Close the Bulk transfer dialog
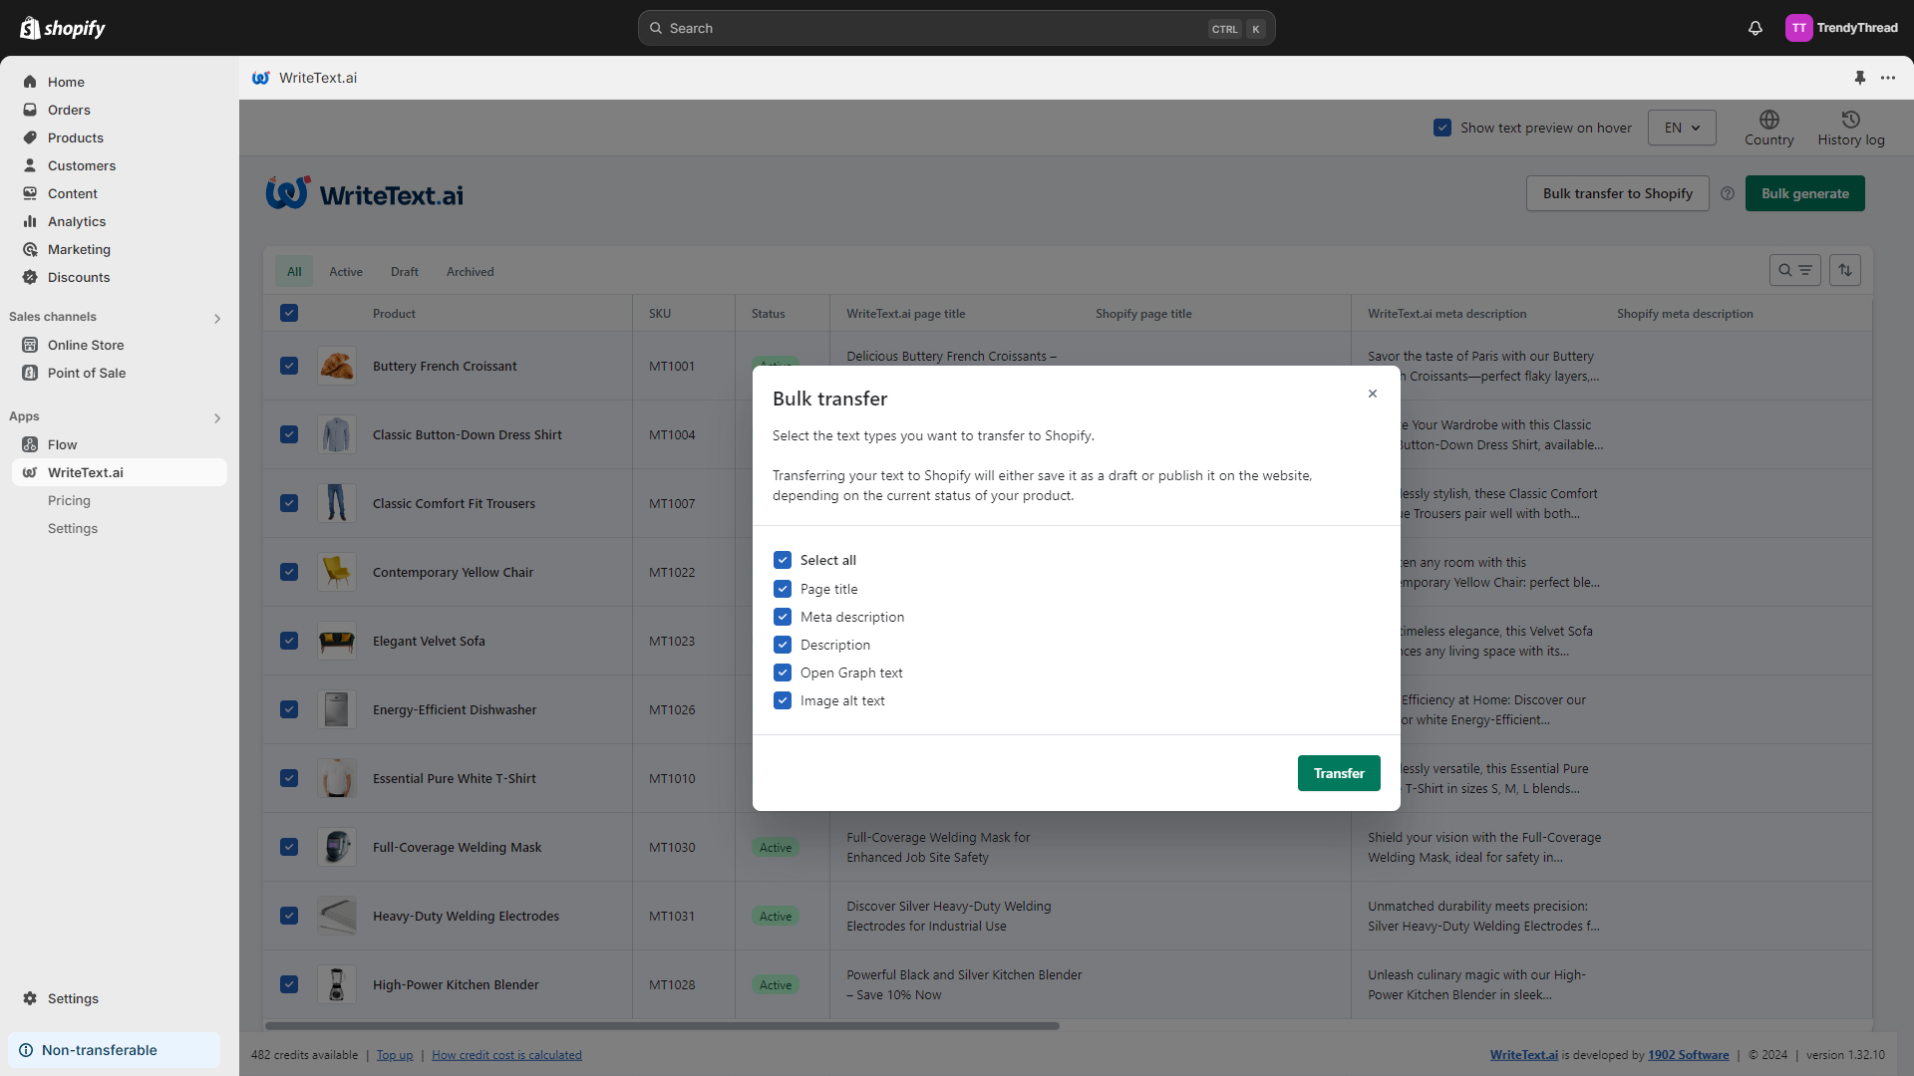 [1373, 394]
